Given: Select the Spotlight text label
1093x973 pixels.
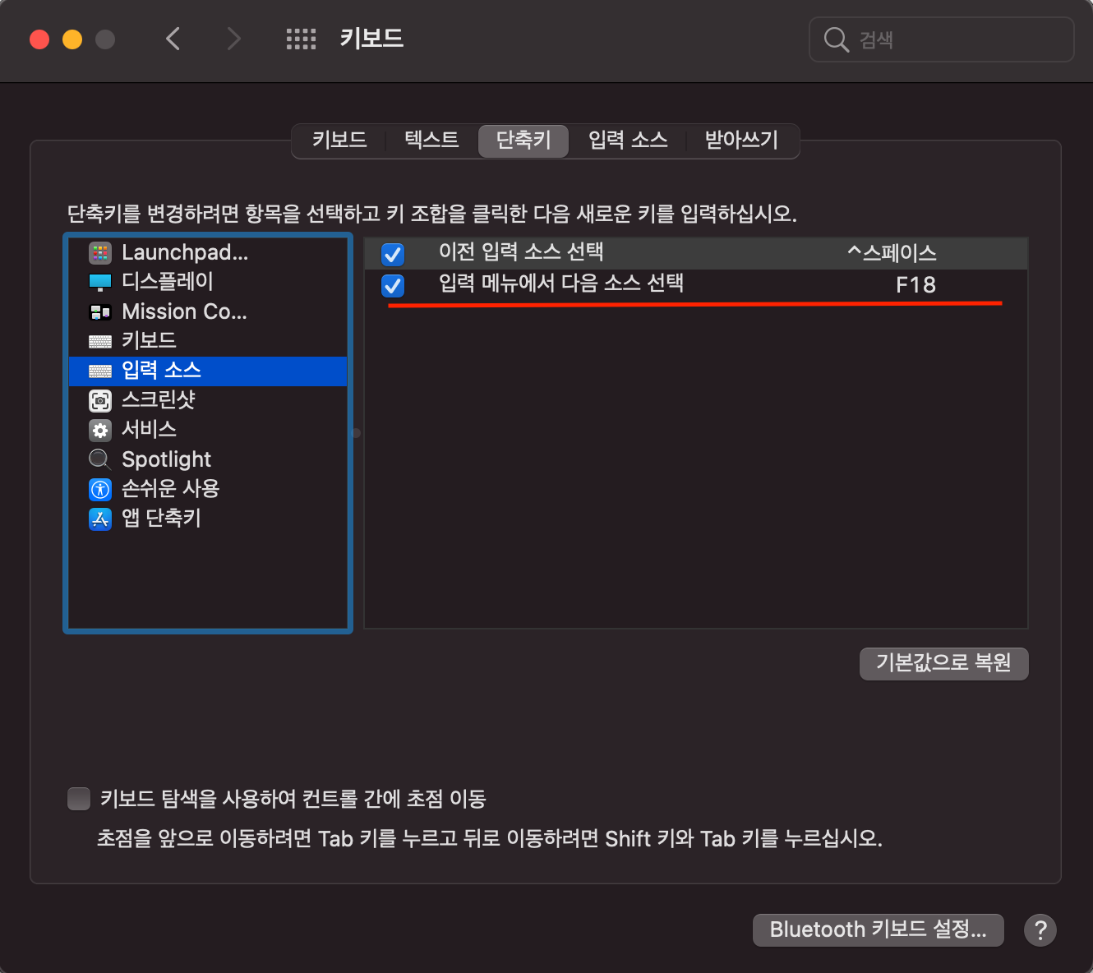Looking at the screenshot, I should (x=166, y=459).
